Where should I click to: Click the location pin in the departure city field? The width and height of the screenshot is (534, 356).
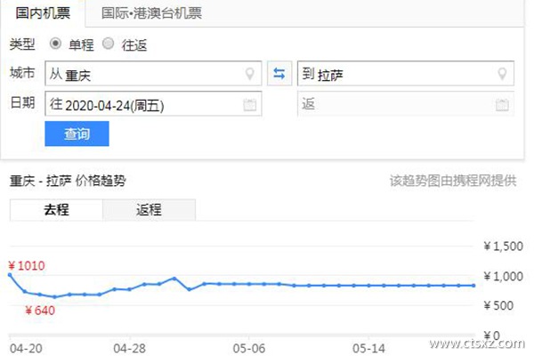pyautogui.click(x=251, y=75)
